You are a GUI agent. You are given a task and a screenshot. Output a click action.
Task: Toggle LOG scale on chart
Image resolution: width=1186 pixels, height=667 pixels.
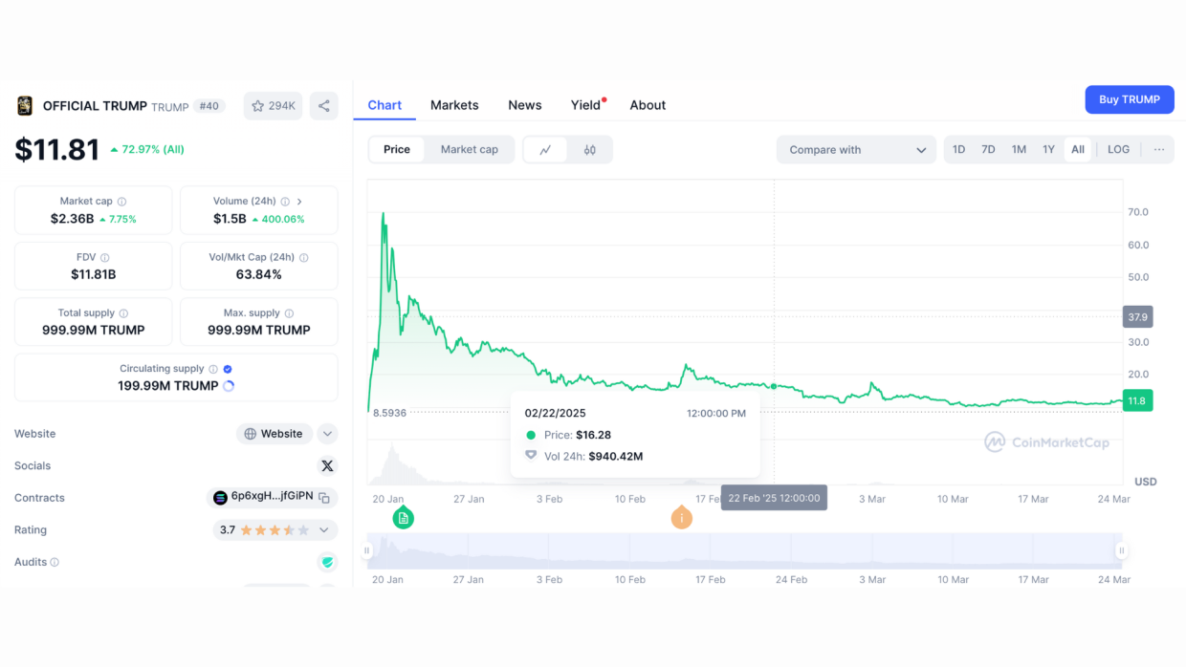[1118, 150]
